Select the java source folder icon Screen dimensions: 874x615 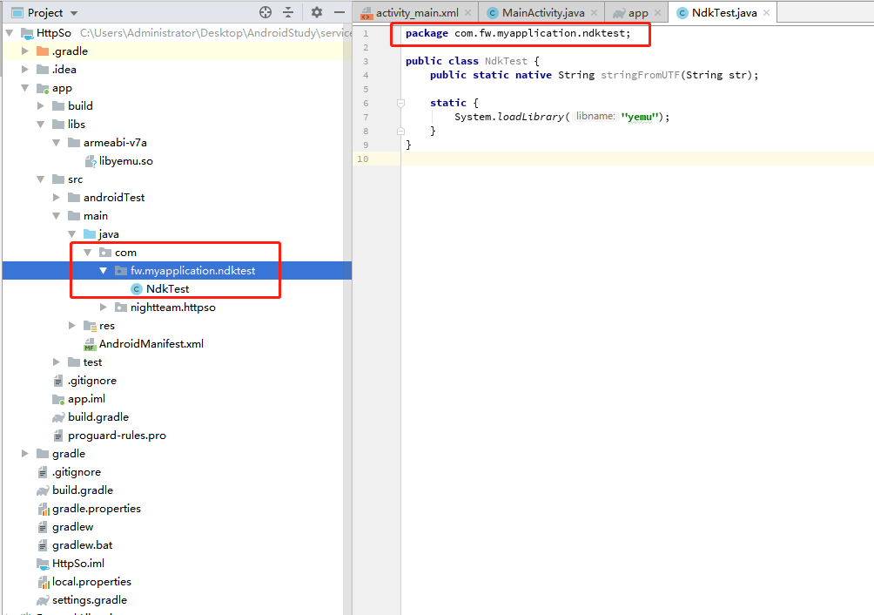coord(89,233)
